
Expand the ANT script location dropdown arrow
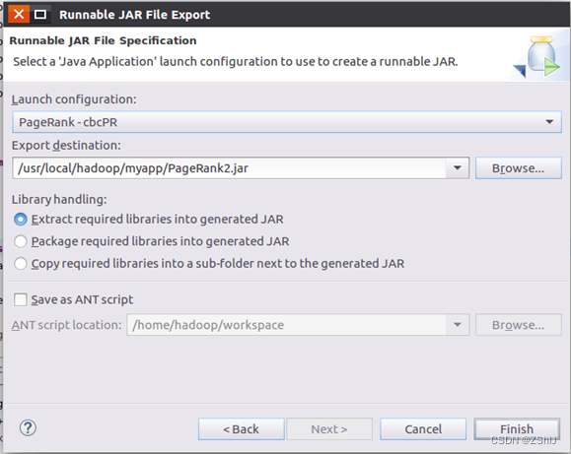(458, 325)
